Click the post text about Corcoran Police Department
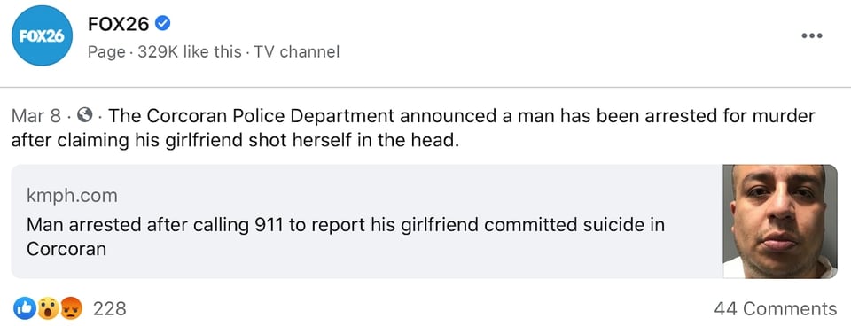Image resolution: width=851 pixels, height=326 pixels. click(413, 128)
